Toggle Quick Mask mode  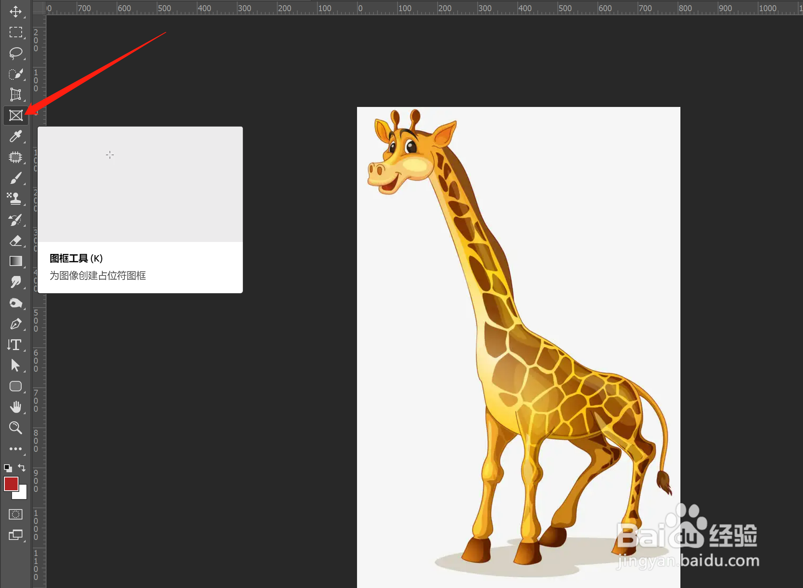[x=16, y=514]
